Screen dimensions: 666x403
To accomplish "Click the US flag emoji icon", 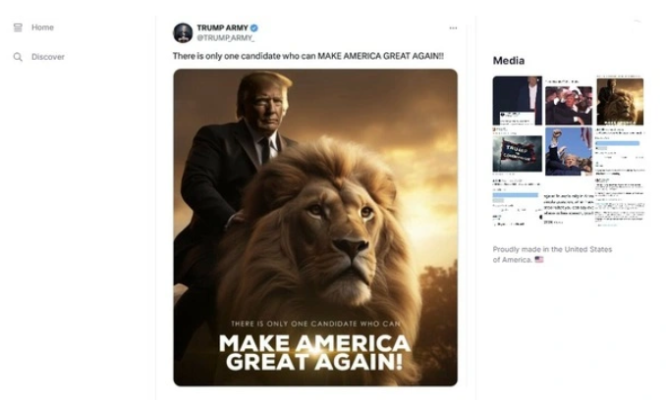I will [539, 260].
